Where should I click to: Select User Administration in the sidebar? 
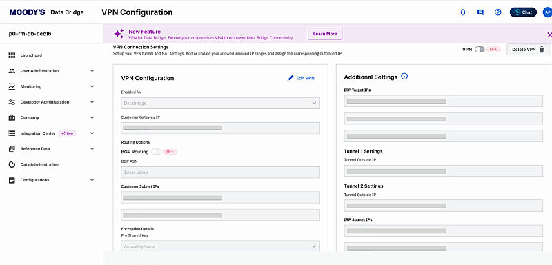pos(39,71)
